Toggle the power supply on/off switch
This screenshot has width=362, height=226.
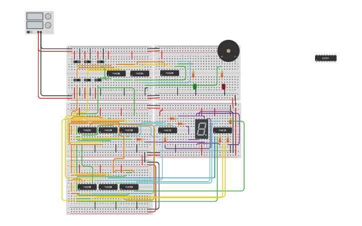pyautogui.click(x=28, y=32)
